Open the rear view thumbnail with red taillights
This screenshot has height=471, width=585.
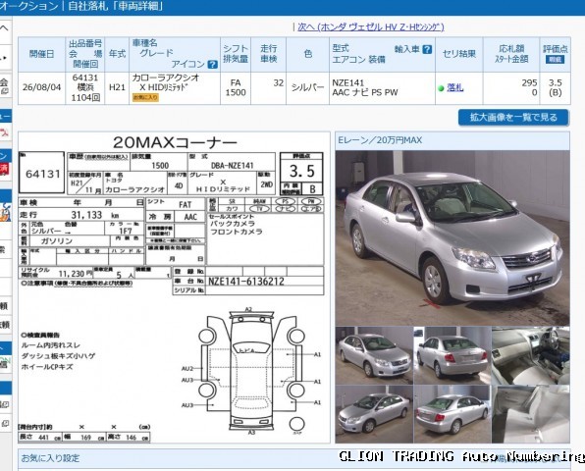pyautogui.click(x=452, y=355)
